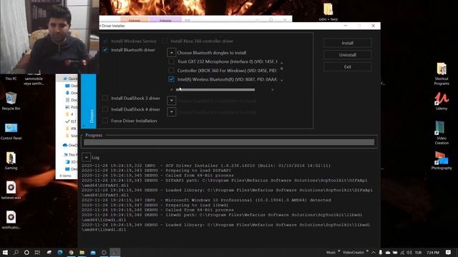Open File Explorer from taskbar
Viewport: 458px width, 257px height.
[x=82, y=252]
